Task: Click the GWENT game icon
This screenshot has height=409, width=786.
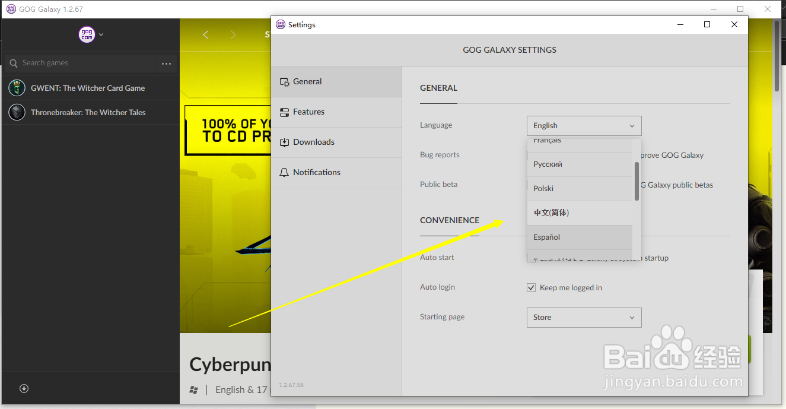Action: (17, 88)
